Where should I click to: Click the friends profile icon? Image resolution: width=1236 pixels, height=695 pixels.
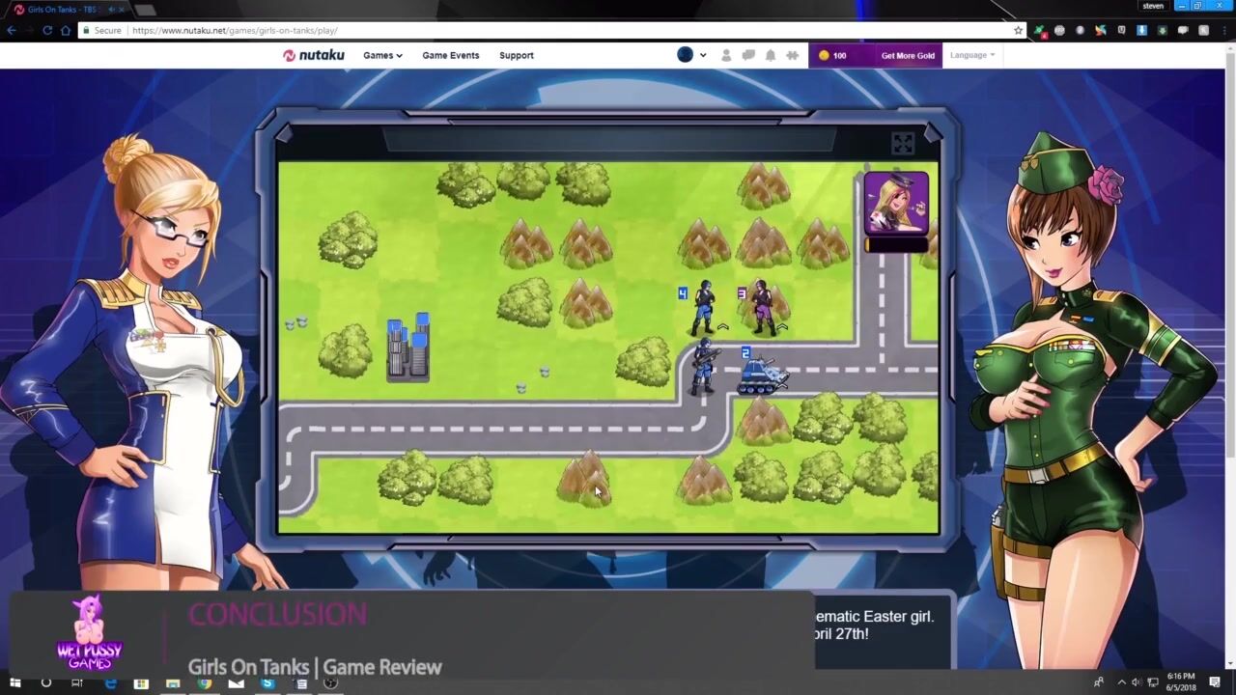(726, 56)
